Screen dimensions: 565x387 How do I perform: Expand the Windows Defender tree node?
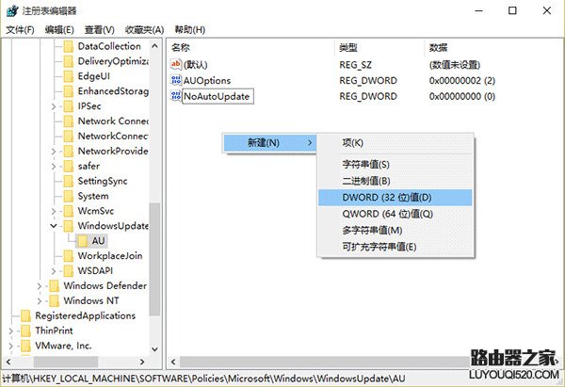coord(40,286)
